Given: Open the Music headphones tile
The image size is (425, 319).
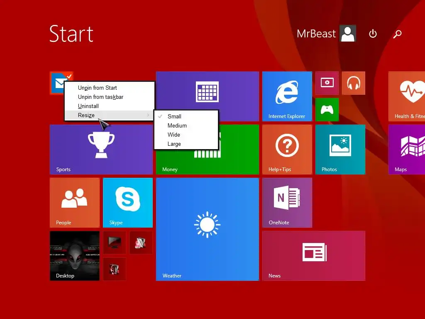Looking at the screenshot, I should [x=354, y=83].
